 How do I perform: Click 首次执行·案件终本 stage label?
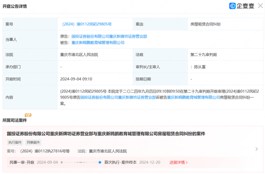[x=120, y=162]
